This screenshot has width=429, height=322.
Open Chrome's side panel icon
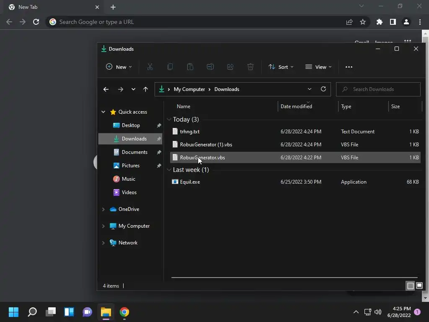tap(393, 22)
